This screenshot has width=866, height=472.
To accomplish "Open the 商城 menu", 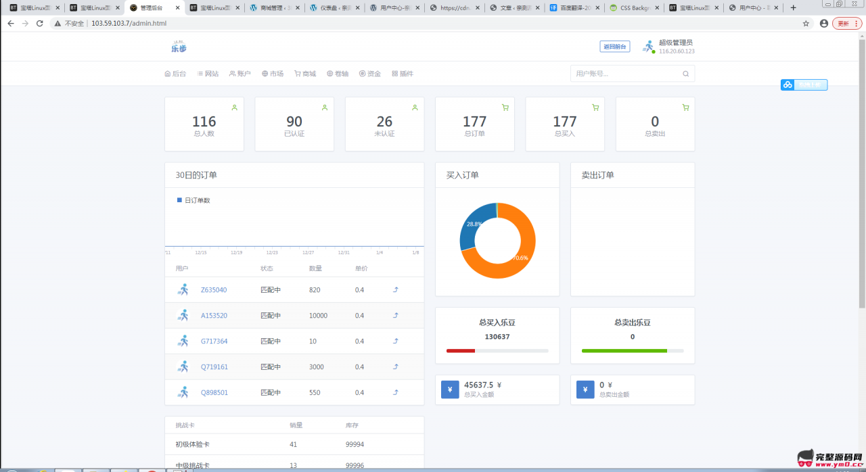I will 304,74.
